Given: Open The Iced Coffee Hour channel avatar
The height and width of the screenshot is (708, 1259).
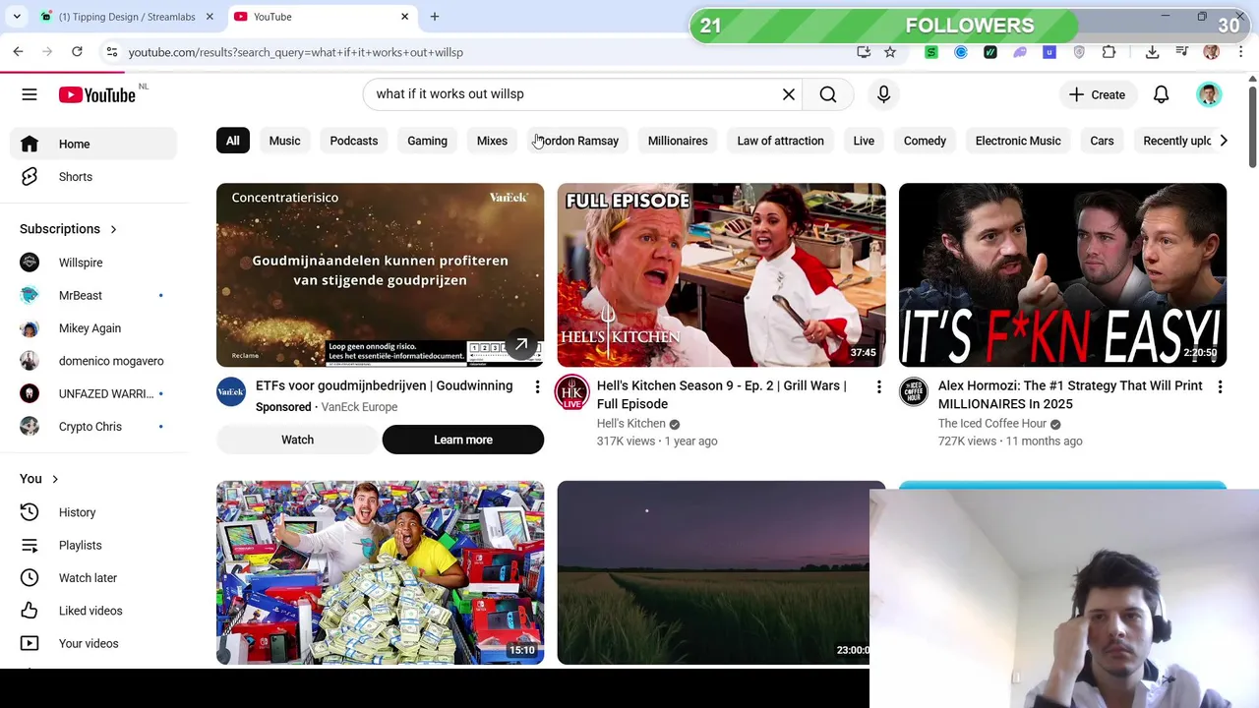Looking at the screenshot, I should click(x=914, y=392).
